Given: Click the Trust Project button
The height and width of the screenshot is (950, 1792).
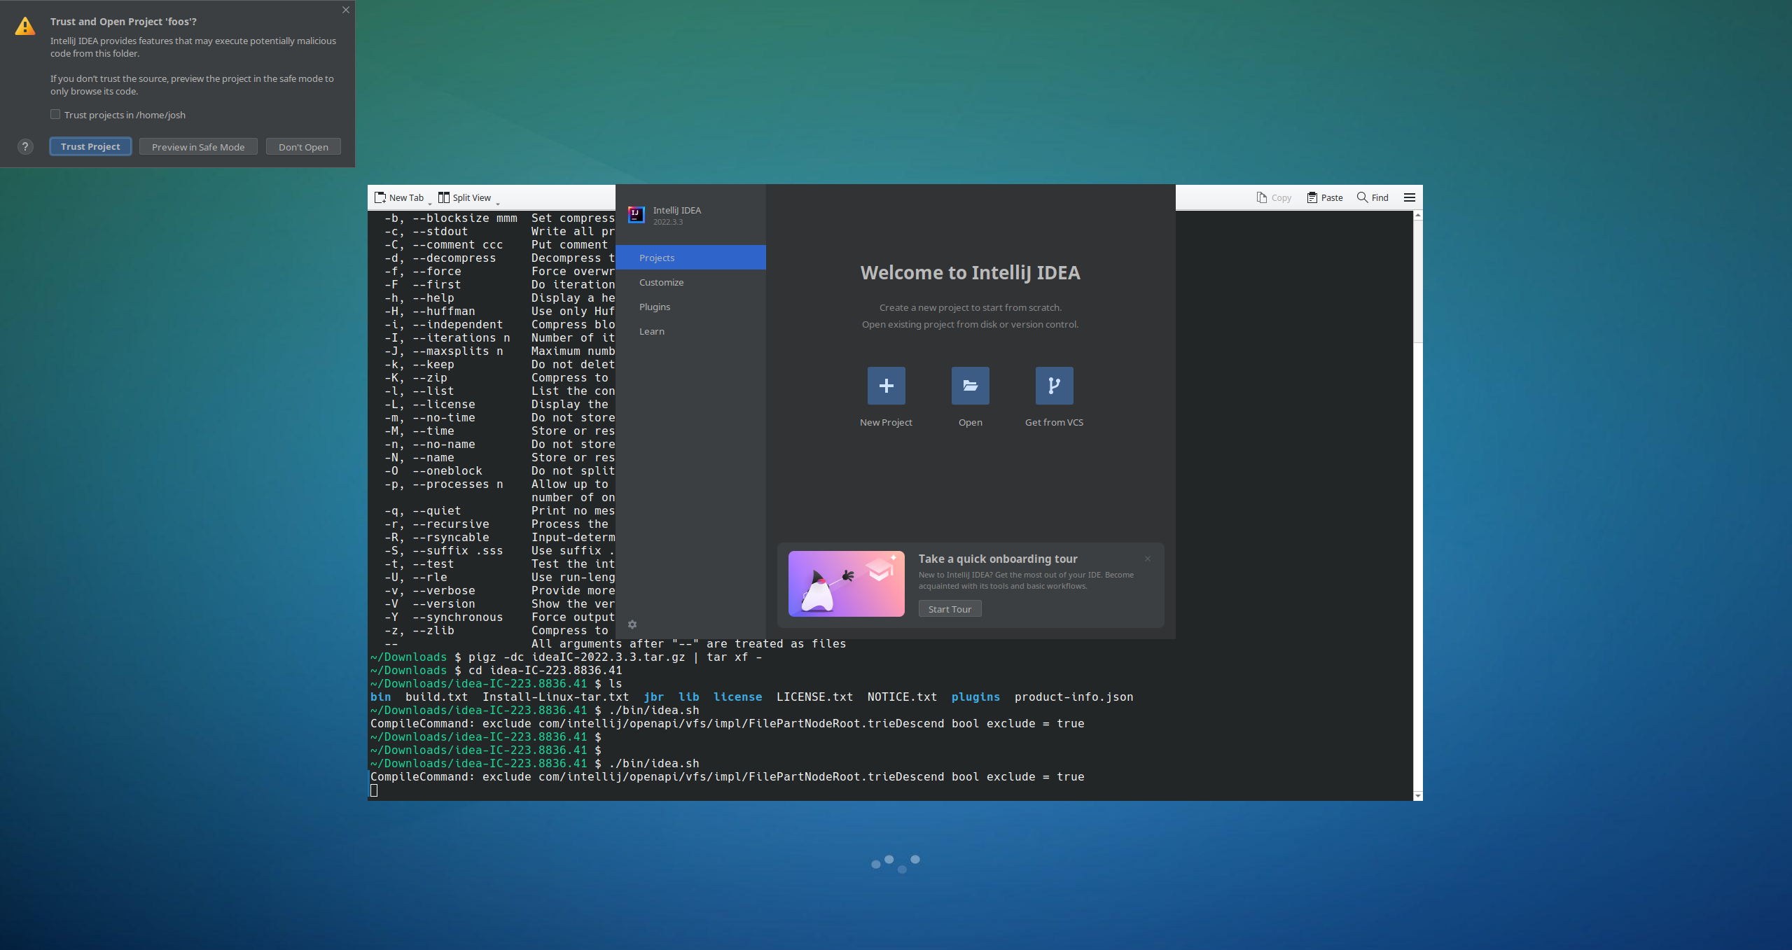Looking at the screenshot, I should 90,146.
